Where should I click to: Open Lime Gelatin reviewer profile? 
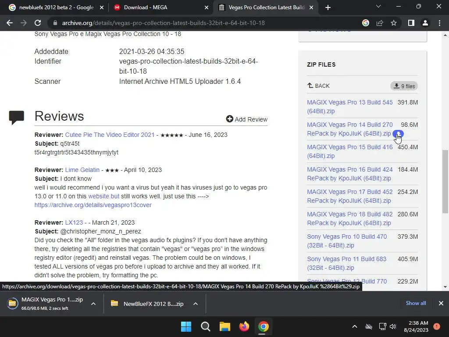pyautogui.click(x=82, y=170)
